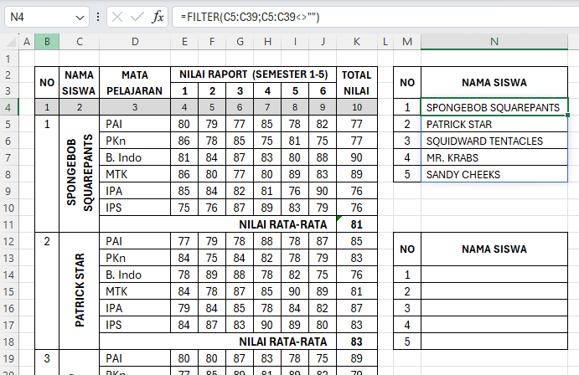
Task: Click the SQUIDWARD TENTACLES cell
Action: pyautogui.click(x=494, y=141)
